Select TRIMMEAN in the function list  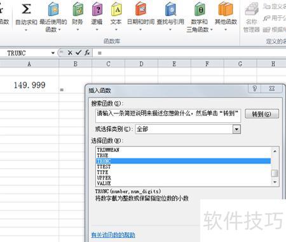[184, 150]
